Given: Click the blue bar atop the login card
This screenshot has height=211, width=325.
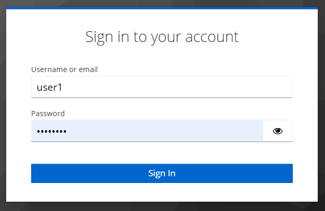Looking at the screenshot, I should pyautogui.click(x=161, y=8).
